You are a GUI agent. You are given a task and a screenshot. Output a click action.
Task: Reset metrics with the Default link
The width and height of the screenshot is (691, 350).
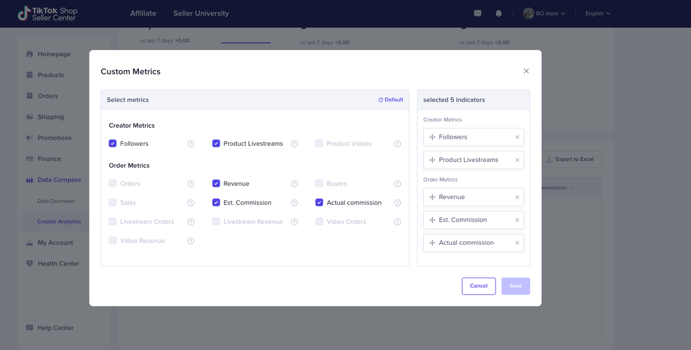(391, 100)
